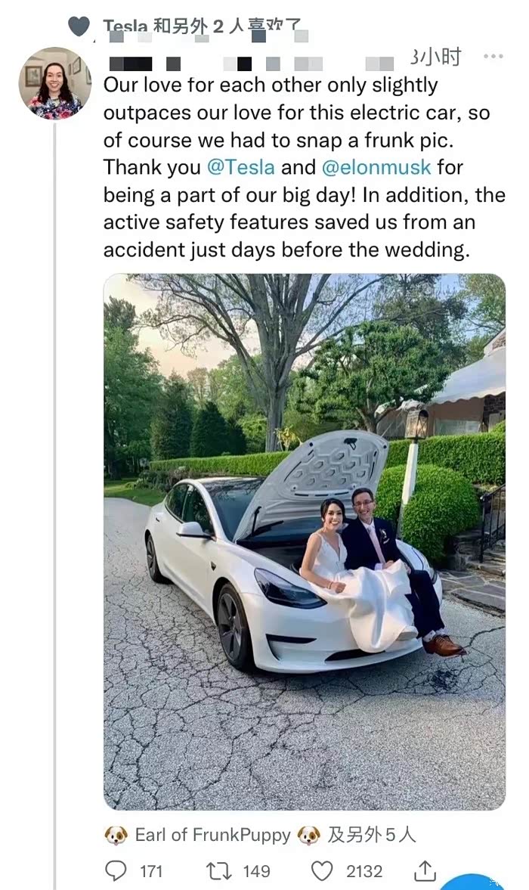Image resolution: width=529 pixels, height=890 pixels.
Task: Click the 3小时 timestamp
Action: 436,56
